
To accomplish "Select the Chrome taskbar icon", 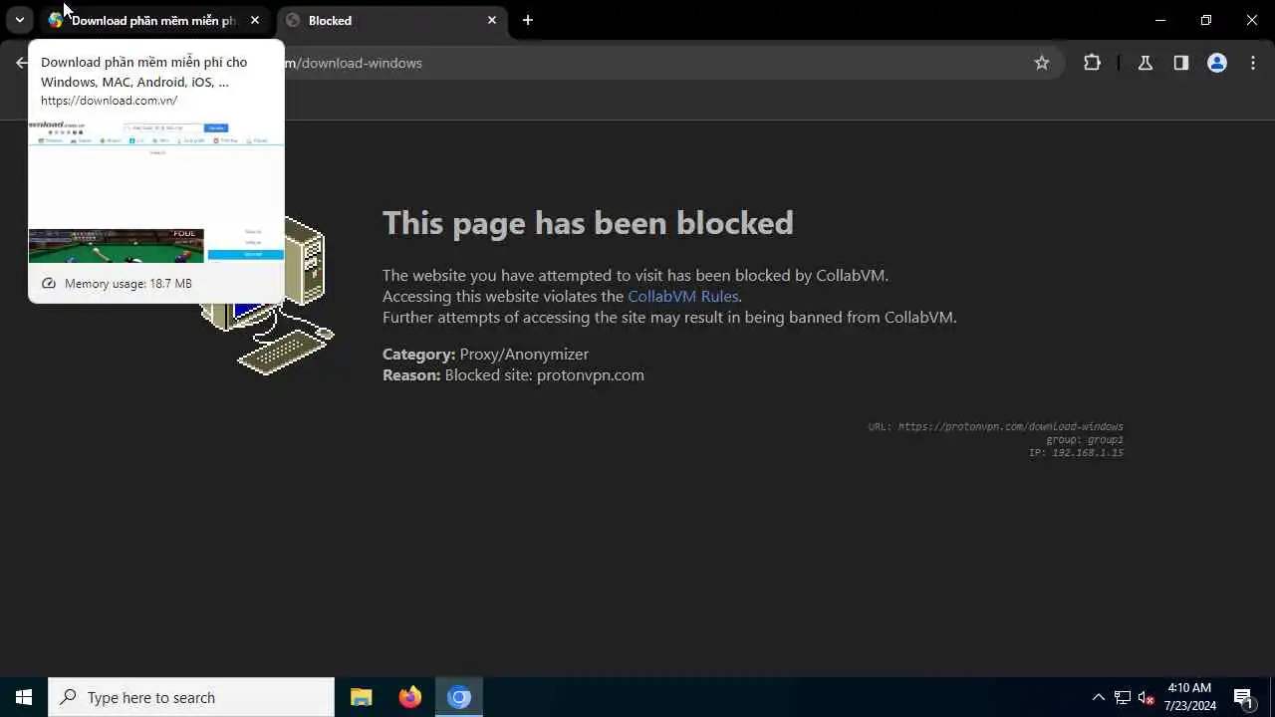I will (x=459, y=697).
